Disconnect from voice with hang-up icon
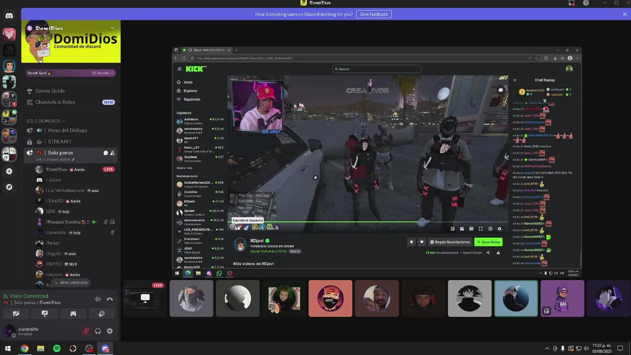Viewport: 631px width, 355px height. click(x=109, y=299)
